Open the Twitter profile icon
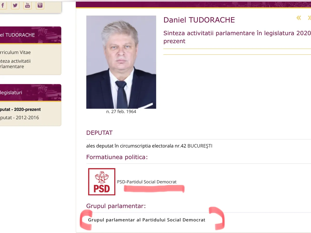Viewport: 311px width, 233px height. click(x=15, y=5)
